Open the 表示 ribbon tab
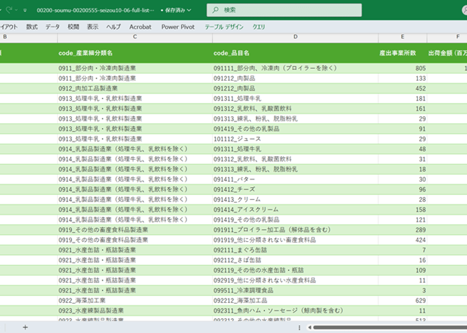The height and width of the screenshot is (333, 467). coord(92,27)
